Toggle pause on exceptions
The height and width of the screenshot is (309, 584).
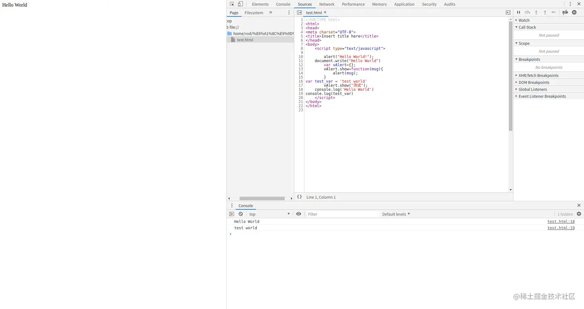pos(574,13)
